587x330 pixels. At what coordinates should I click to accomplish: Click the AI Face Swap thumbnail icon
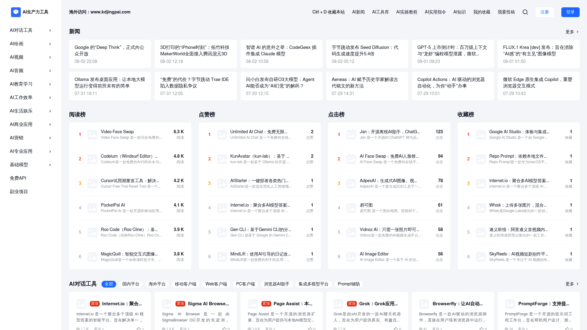tap(351, 159)
